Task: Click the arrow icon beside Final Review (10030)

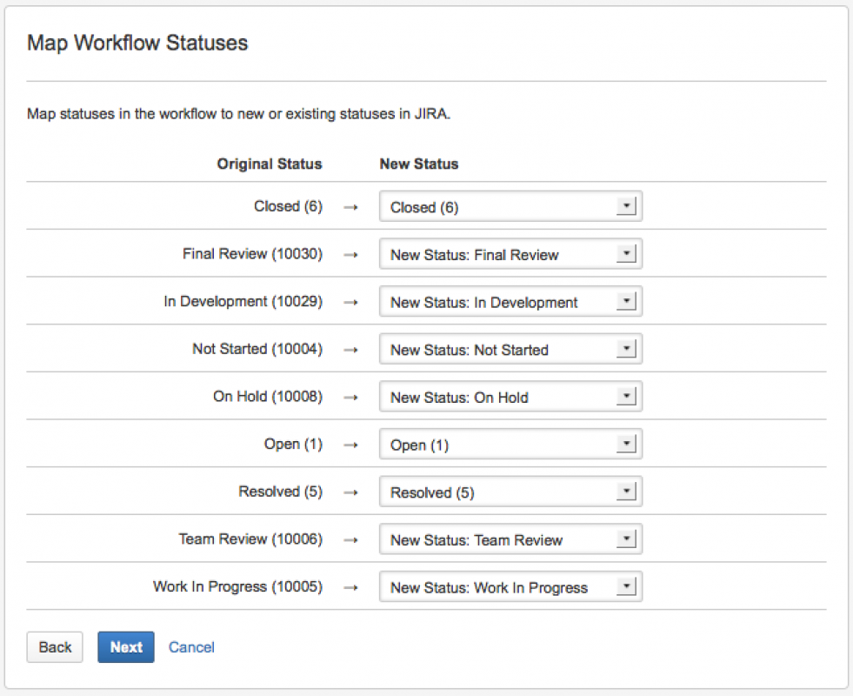Action: click(350, 255)
